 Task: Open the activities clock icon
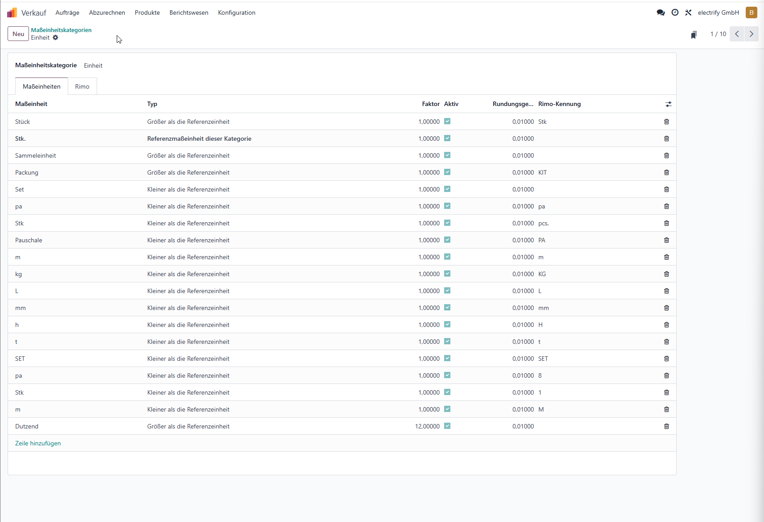(x=675, y=12)
